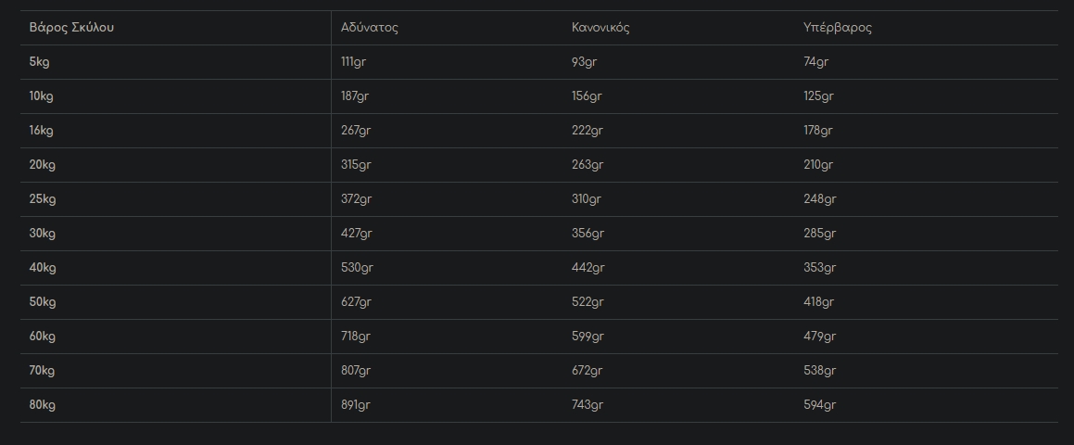Select the 891gr cell in the last row

tap(356, 405)
